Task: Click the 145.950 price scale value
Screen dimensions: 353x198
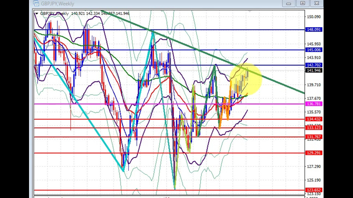Action: pyautogui.click(x=314, y=44)
